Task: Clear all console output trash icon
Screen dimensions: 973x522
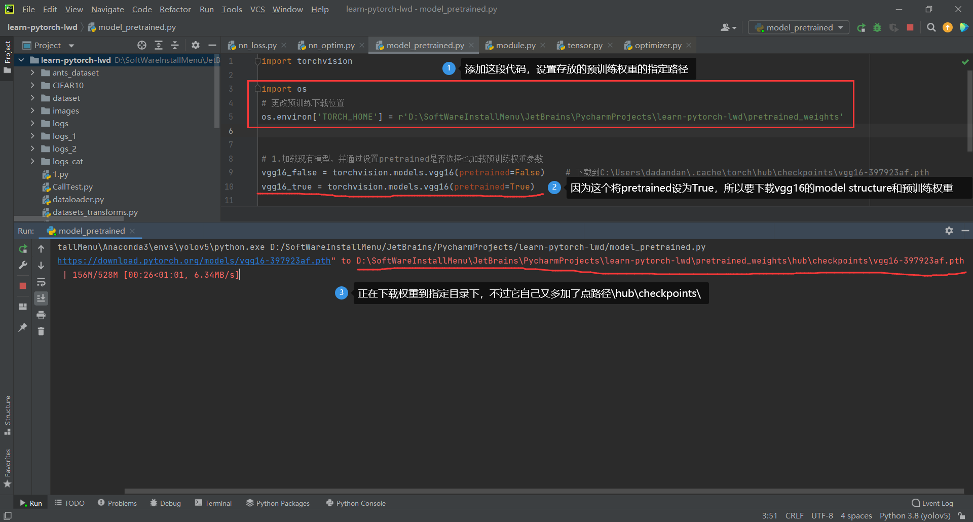Action: (x=41, y=331)
